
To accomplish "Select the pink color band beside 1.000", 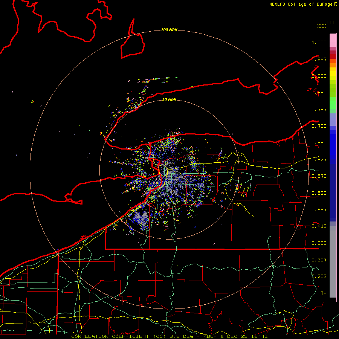I will 333,40.
